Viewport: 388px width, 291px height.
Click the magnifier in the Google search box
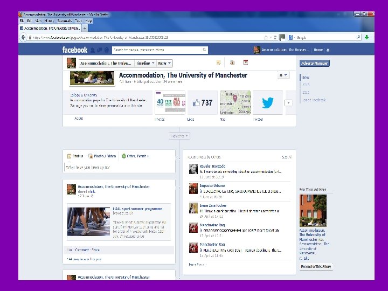click(358, 37)
